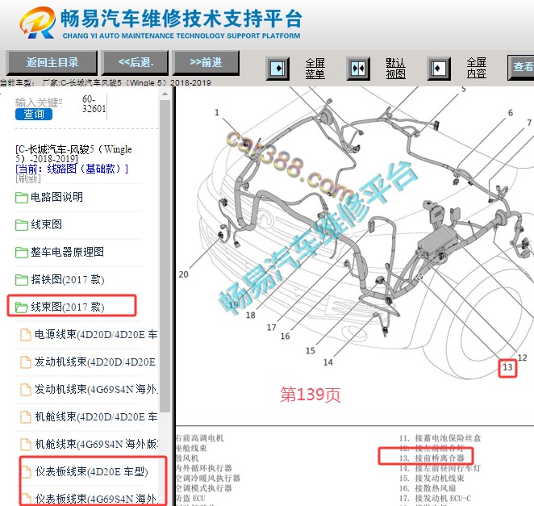This screenshot has height=506, width=534.
Task: Click callout number 14 in the diagram
Action: 327,362
